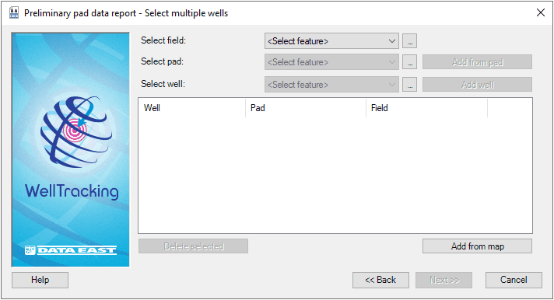
Task: Click the Next >> button
Action: (x=444, y=280)
